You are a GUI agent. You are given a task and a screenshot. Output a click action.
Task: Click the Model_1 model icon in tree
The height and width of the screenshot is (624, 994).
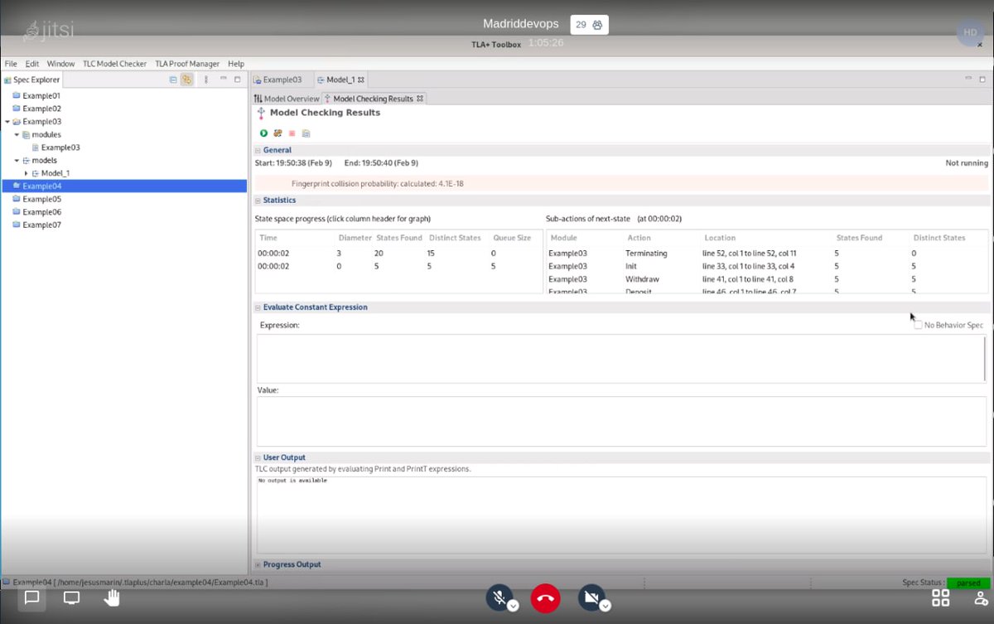pyautogui.click(x=36, y=173)
